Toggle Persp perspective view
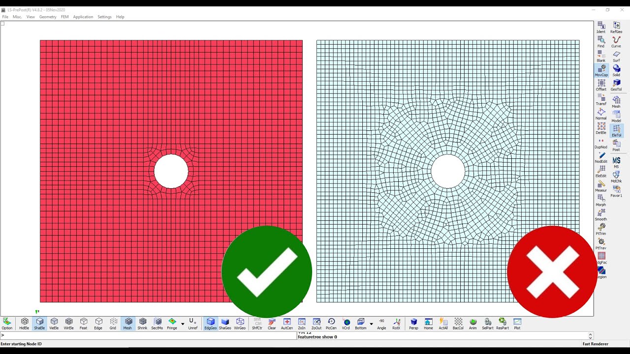The width and height of the screenshot is (630, 354). pos(413,324)
